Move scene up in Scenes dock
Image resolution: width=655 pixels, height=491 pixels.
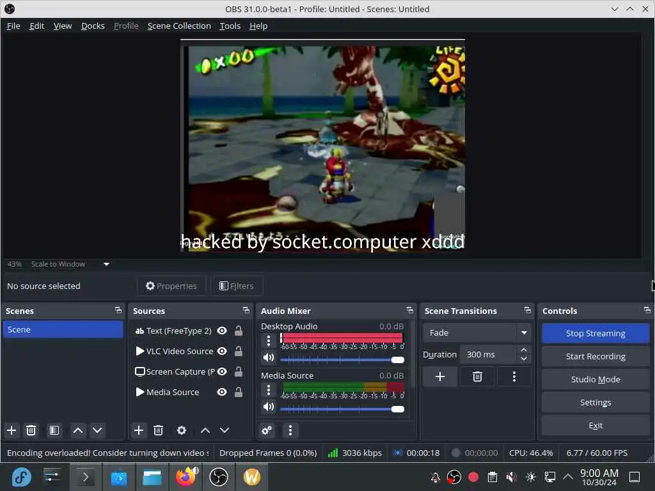pyautogui.click(x=77, y=430)
